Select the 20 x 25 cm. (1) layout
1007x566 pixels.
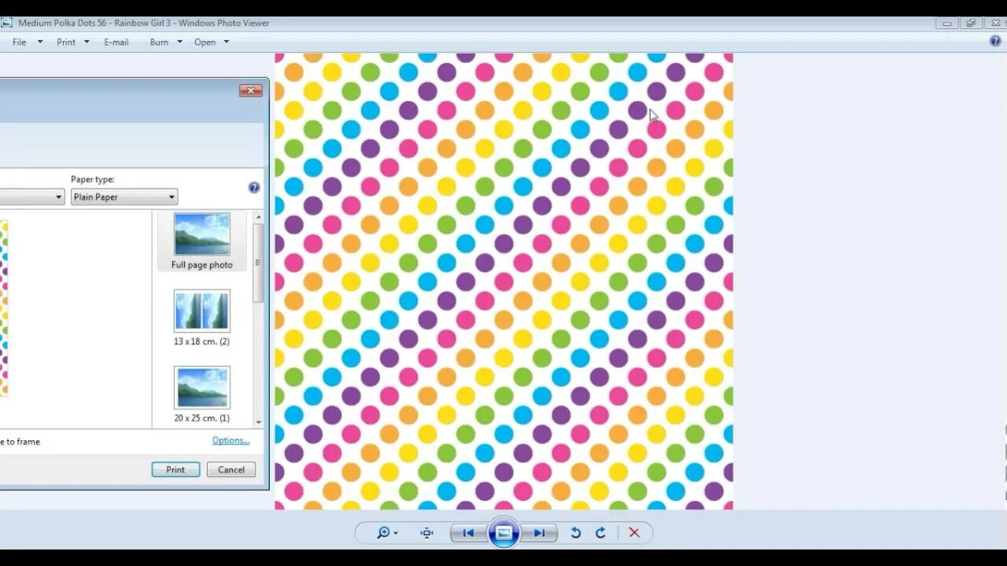tap(202, 395)
